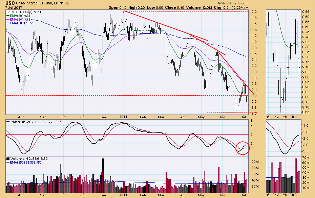Click the blue EMA(200) 10.51 legend entry
The width and height of the screenshot is (315, 198).
(20, 23)
